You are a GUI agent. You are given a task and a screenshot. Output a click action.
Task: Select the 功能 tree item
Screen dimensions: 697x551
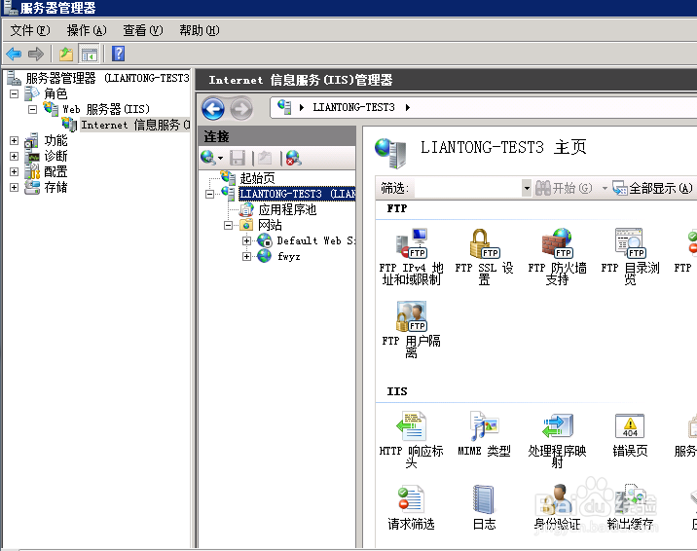(55, 141)
